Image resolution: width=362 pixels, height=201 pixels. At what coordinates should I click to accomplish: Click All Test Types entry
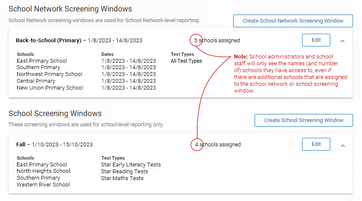pyautogui.click(x=186, y=61)
